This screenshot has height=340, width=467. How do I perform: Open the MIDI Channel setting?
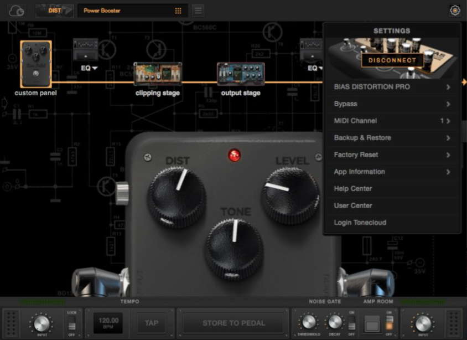click(392, 121)
